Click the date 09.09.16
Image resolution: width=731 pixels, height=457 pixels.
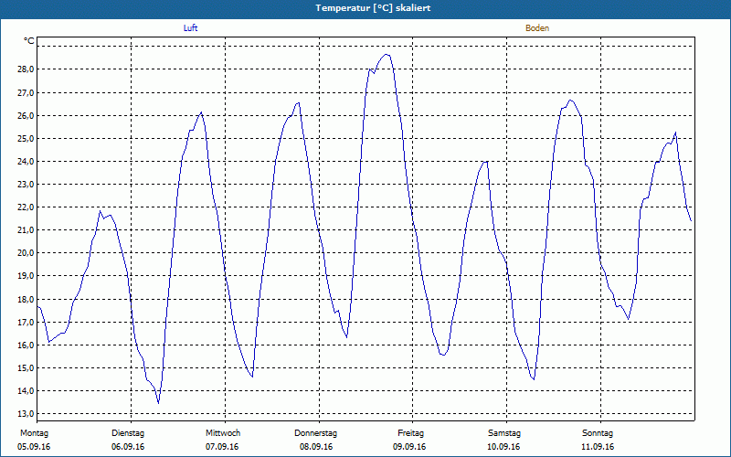click(x=409, y=447)
